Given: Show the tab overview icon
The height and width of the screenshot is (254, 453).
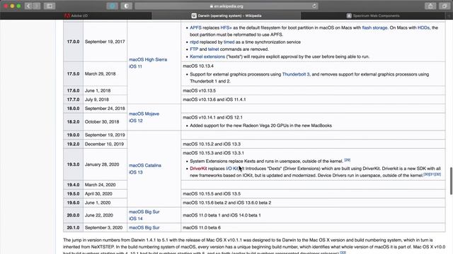Looking at the screenshot, I should coord(444,6).
